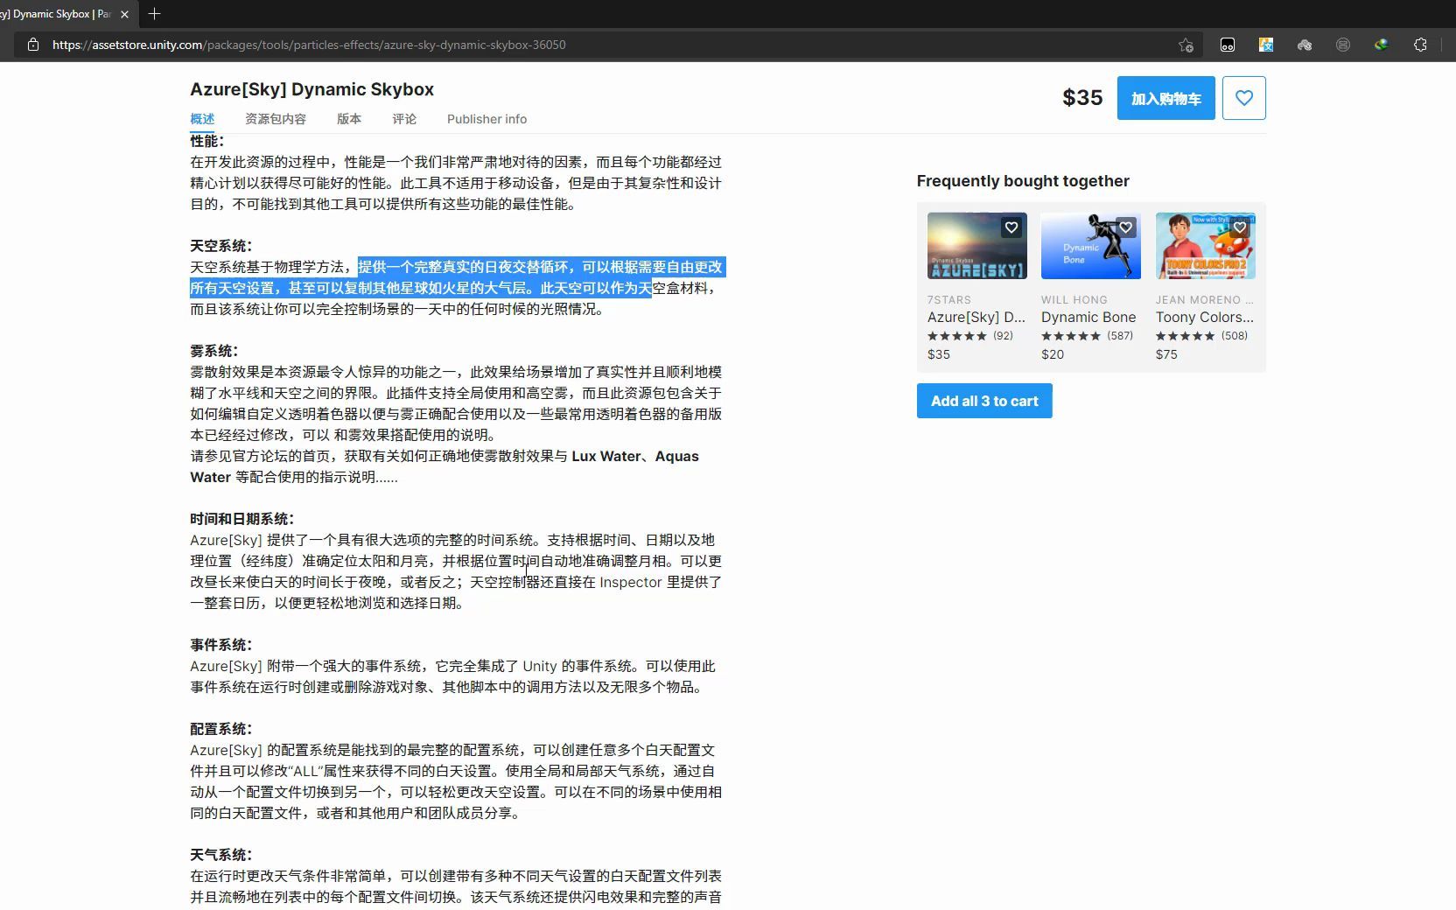Image resolution: width=1456 pixels, height=910 pixels.
Task: Click the 天气系统: heading
Action: [221, 855]
